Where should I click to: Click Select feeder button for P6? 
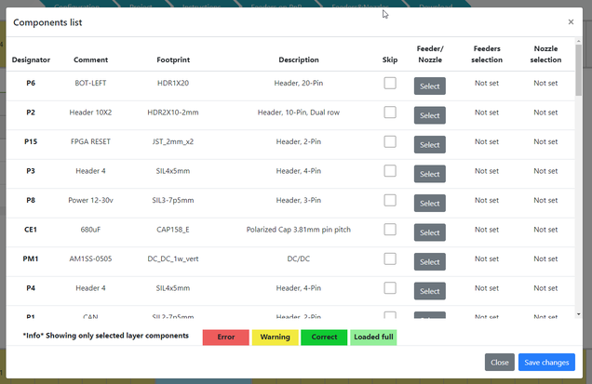[x=429, y=86]
